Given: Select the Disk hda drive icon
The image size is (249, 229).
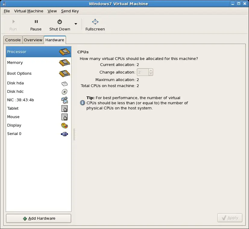Looking at the screenshot, I should pyautogui.click(x=65, y=83).
